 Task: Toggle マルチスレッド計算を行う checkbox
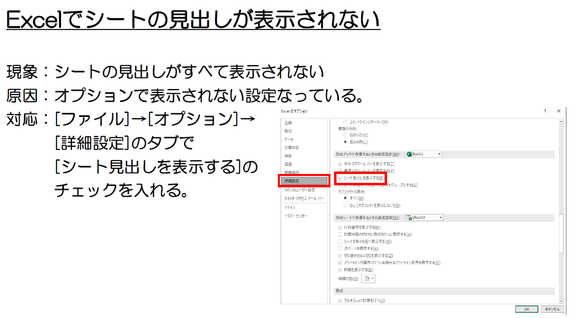340,301
